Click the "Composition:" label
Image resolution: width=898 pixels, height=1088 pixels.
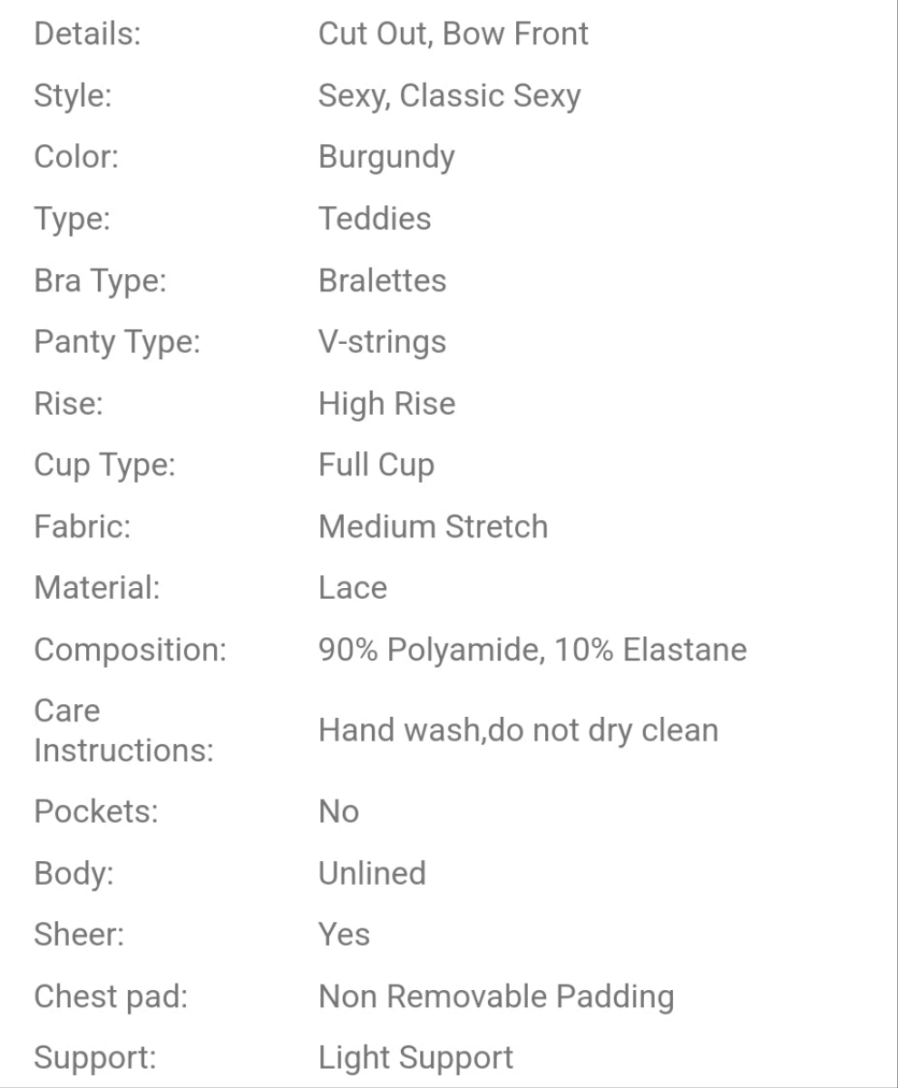[130, 650]
